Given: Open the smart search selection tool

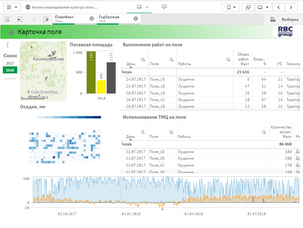Looking at the screenshot, I should coord(7,19).
